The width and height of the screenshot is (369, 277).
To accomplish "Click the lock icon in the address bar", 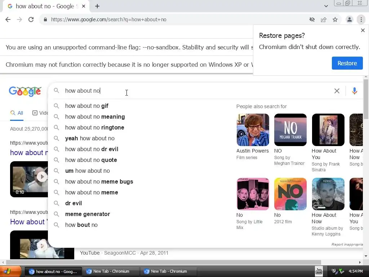I will point(45,19).
